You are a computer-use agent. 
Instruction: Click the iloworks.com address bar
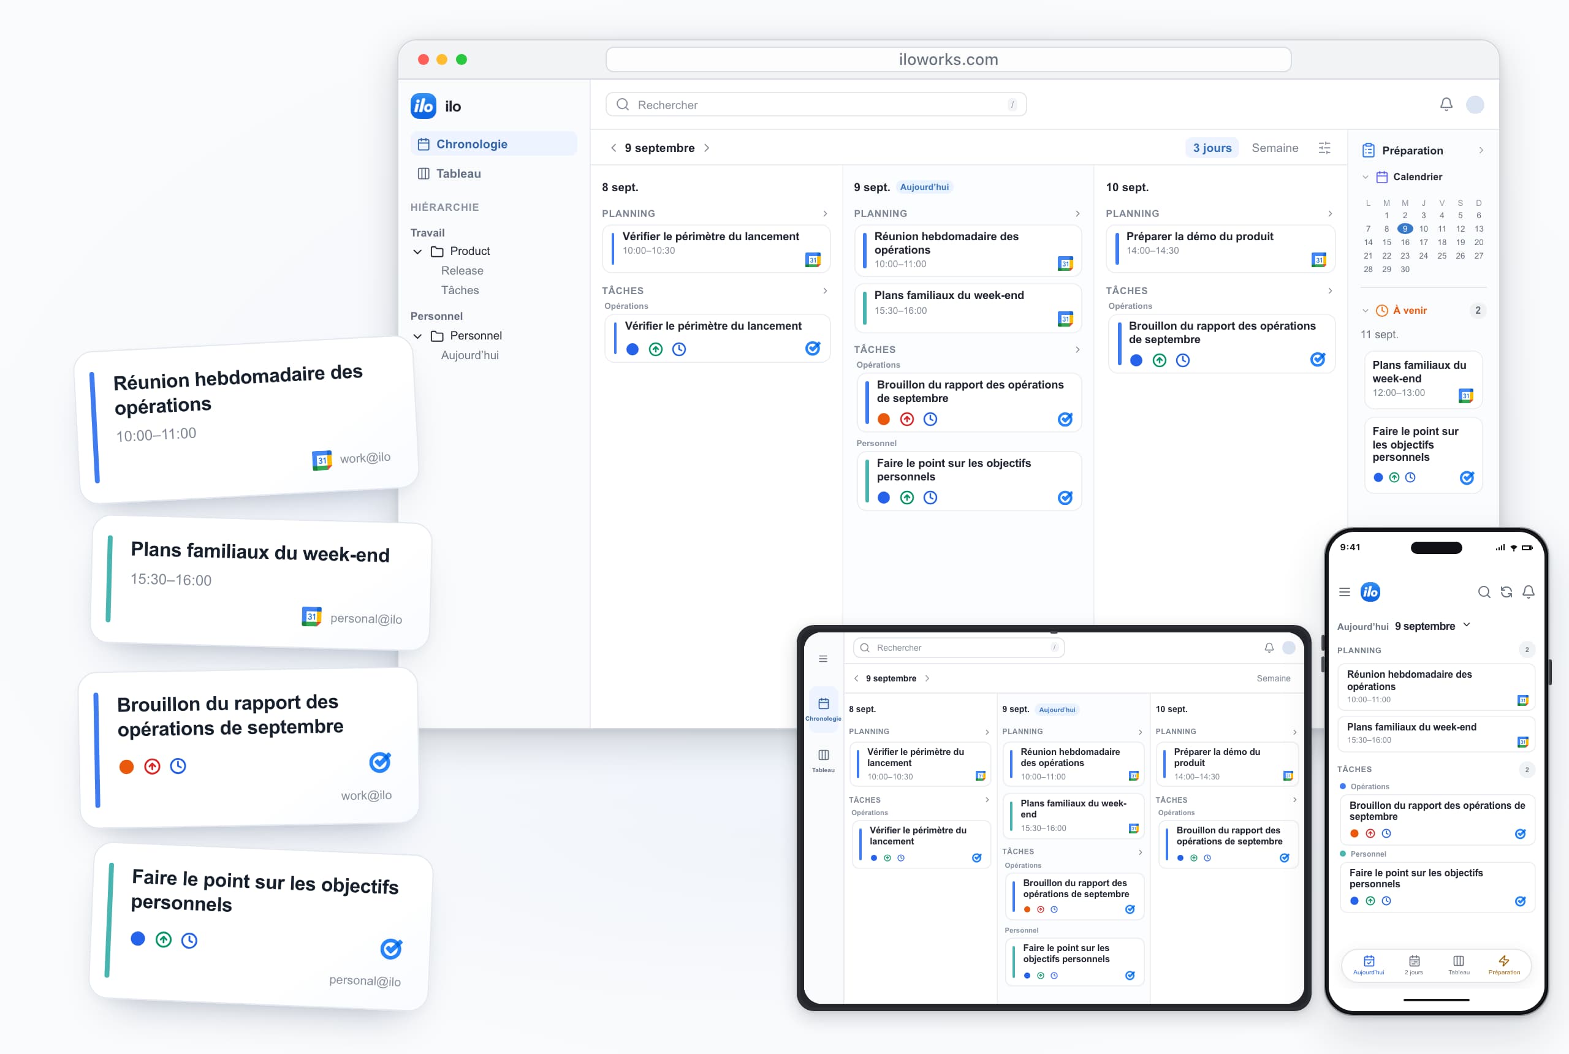948,59
